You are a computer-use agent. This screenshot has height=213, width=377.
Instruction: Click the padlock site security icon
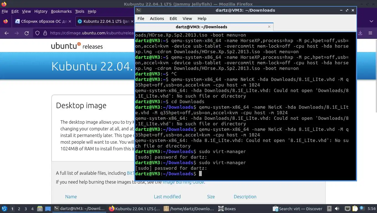[45, 33]
